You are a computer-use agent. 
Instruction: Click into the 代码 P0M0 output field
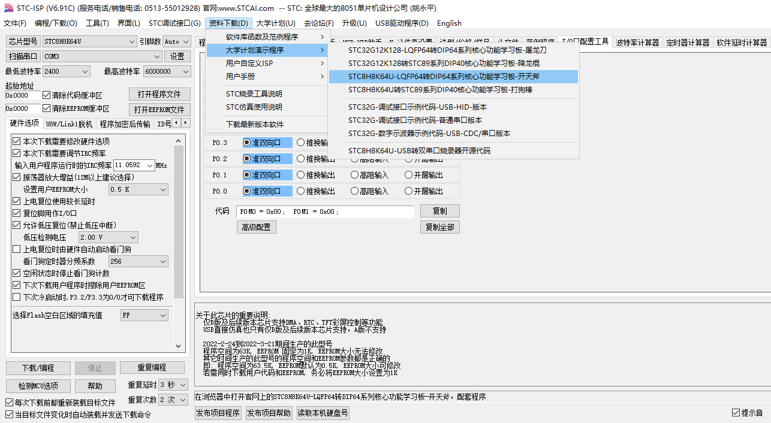[325, 211]
